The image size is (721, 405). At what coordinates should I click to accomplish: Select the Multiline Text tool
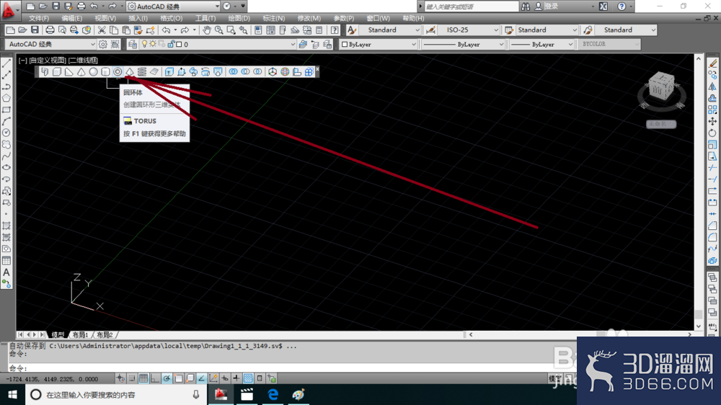point(6,272)
